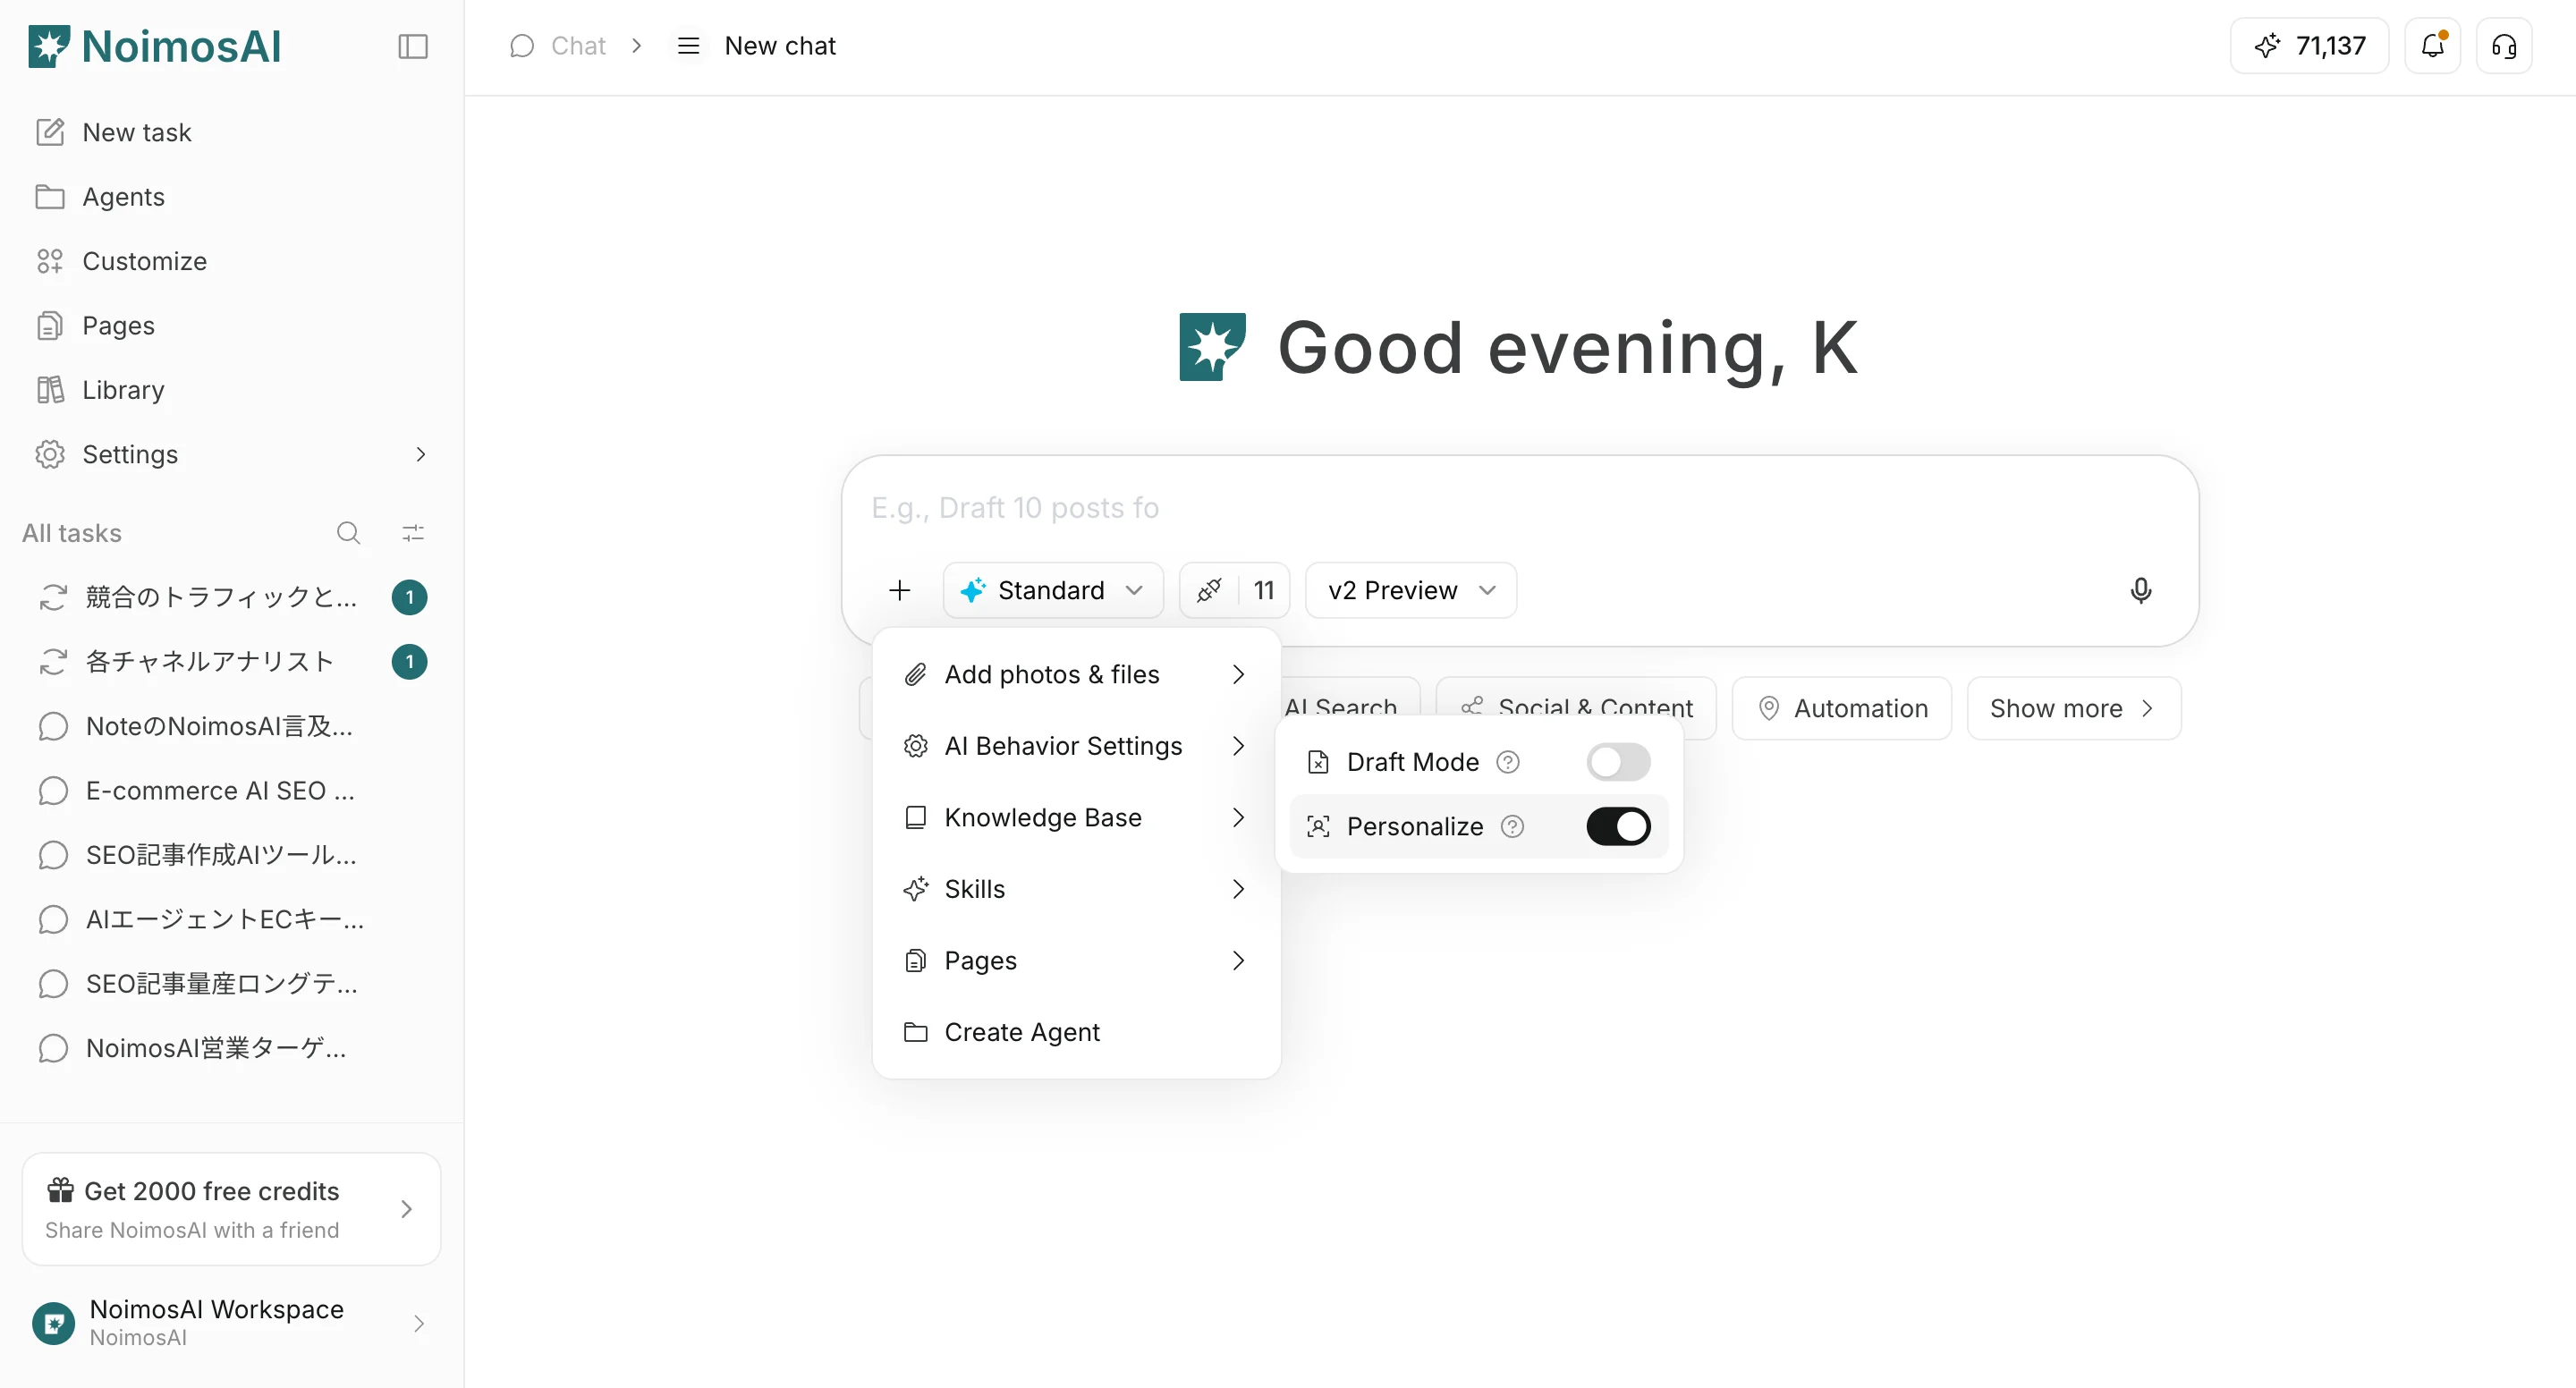
Task: Open Customize in the sidebar
Action: coord(232,261)
